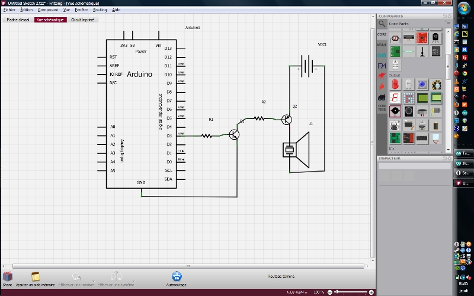Select transistor Q1 on the schematic

[x=234, y=134]
